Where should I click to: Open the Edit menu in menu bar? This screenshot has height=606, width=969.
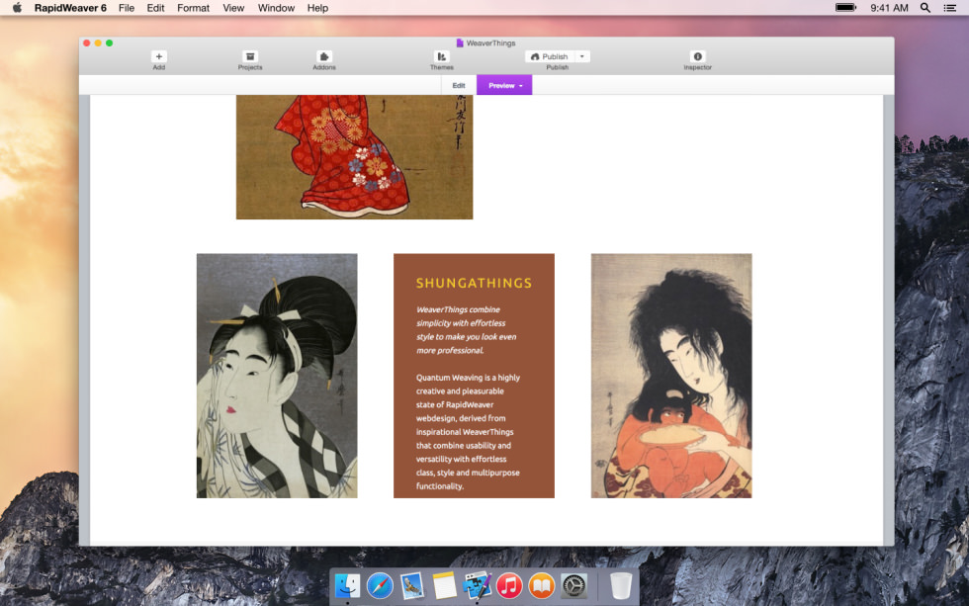click(x=156, y=7)
